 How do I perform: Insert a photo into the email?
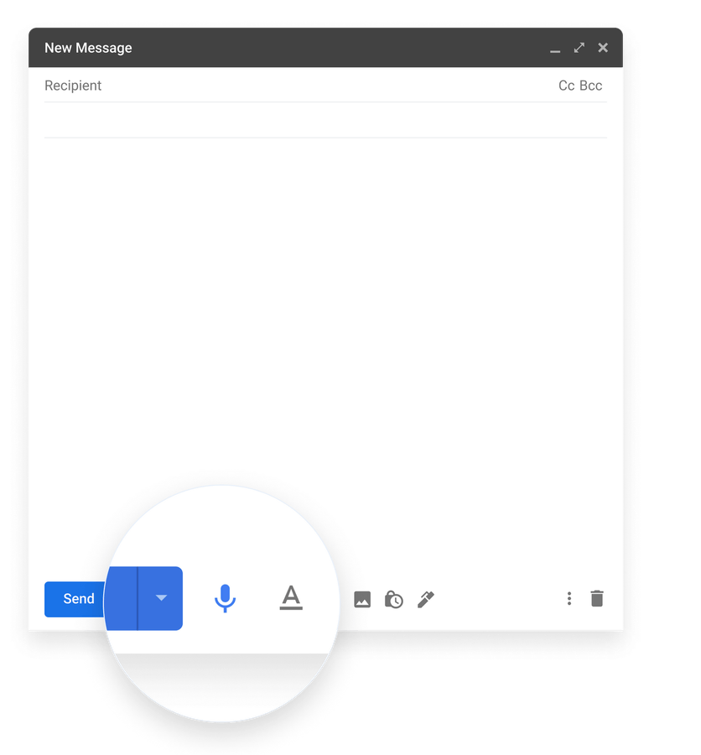click(x=361, y=599)
